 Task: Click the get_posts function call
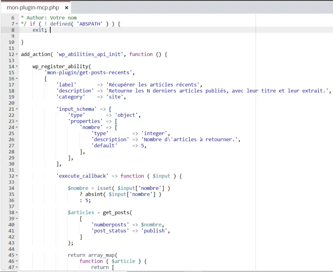pyautogui.click(x=116, y=212)
